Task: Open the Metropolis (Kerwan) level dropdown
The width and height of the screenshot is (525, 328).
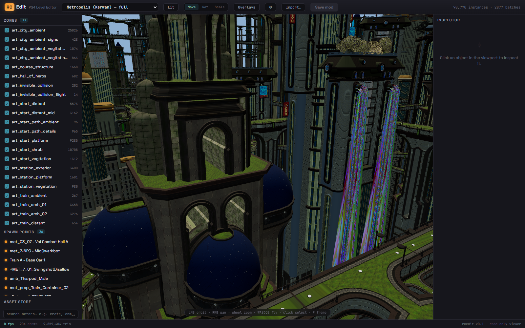Action: (x=110, y=7)
